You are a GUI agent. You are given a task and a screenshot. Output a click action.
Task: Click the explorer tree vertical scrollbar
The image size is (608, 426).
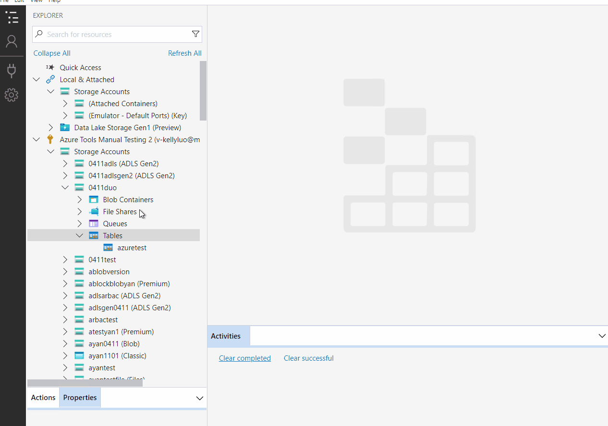click(x=203, y=91)
